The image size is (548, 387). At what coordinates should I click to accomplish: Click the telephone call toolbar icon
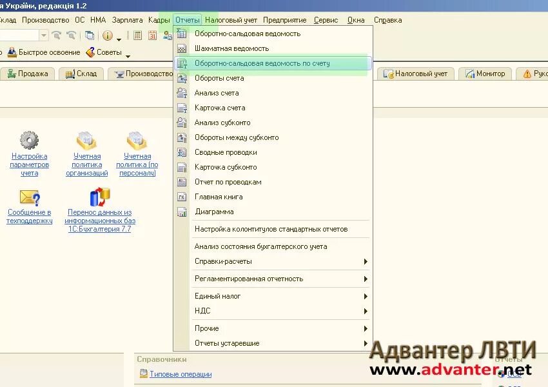click(57, 35)
